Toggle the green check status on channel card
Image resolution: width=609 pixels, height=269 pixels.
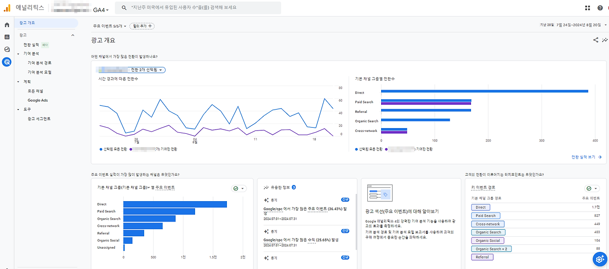coord(239,188)
